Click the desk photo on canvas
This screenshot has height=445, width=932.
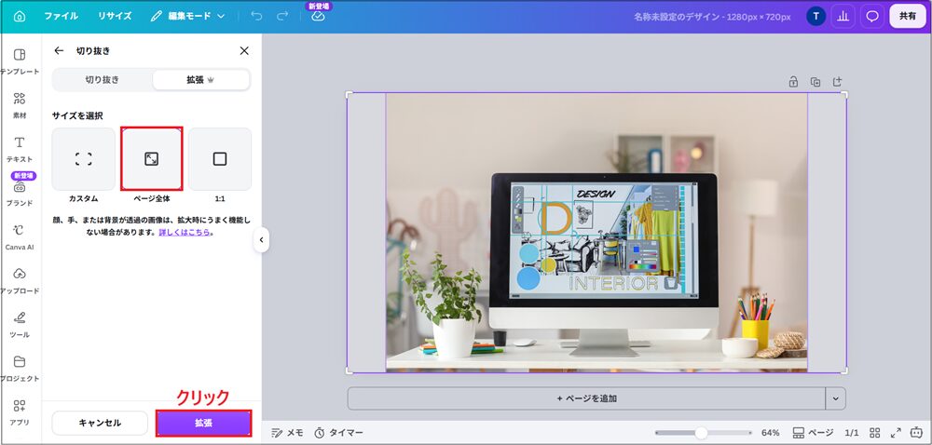(x=596, y=233)
